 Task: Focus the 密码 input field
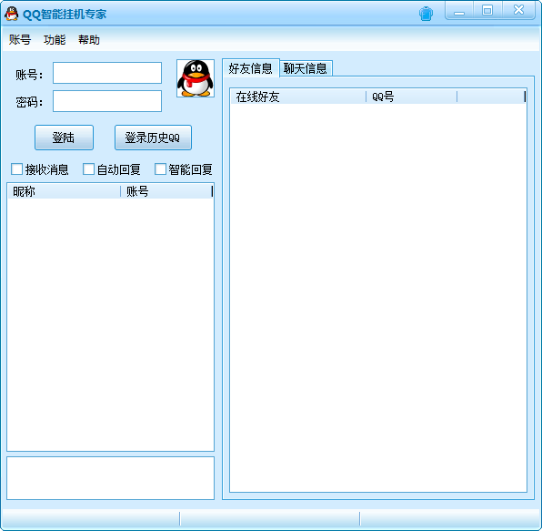(x=107, y=101)
